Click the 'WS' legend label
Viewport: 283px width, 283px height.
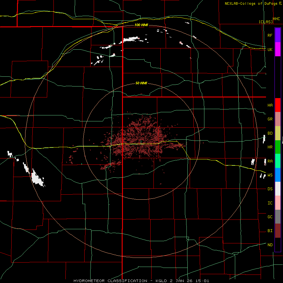pyautogui.click(x=270, y=175)
